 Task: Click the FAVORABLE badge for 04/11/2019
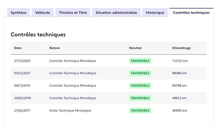140,86
